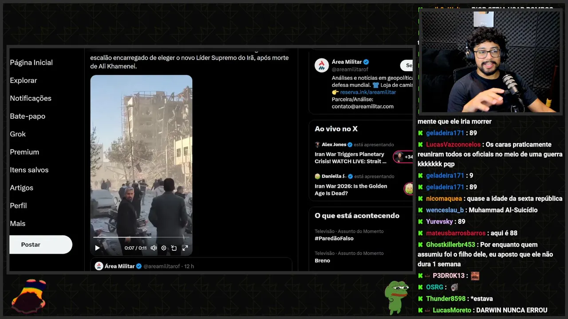Open Grok from the sidebar
Viewport: 568px width, 319px height.
coord(18,134)
